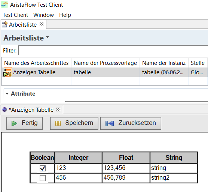The image size is (208, 192).
Task: Click the purple globe icon on Anzeigen Tabelle tab
Action: 4,109
